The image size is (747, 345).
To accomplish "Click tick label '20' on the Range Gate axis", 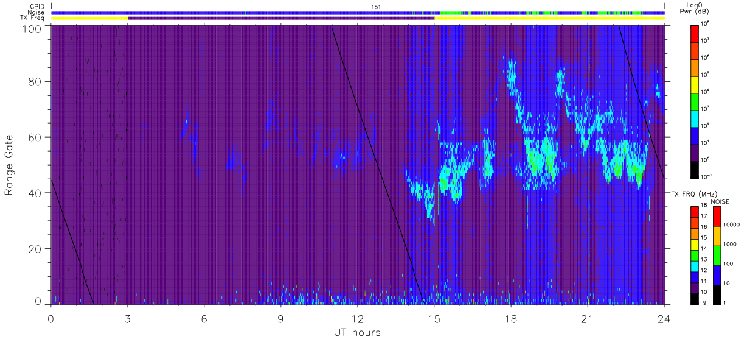I will (x=35, y=249).
